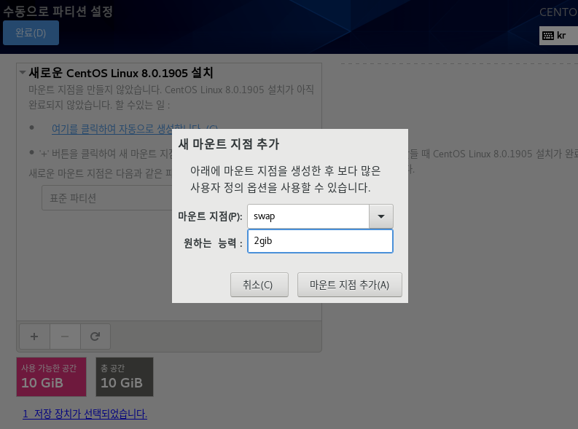Click the 수동으로 파티션 설정 header title
578x429 pixels.
point(58,11)
